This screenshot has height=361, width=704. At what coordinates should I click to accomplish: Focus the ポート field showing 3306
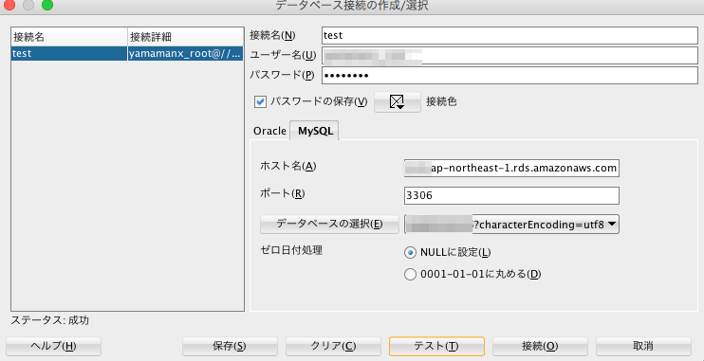[511, 196]
